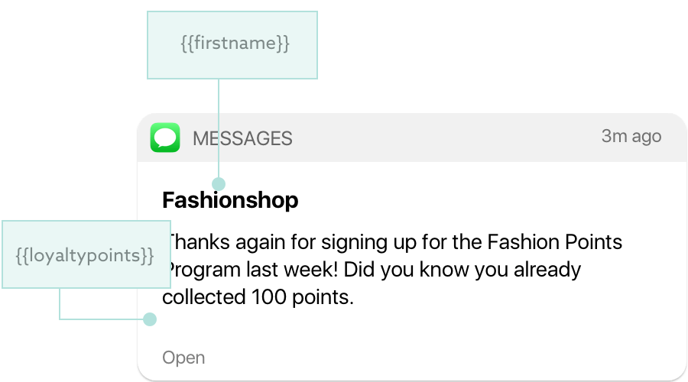Click the "collected 100 points." line
This screenshot has width=688, height=382.
(x=258, y=297)
